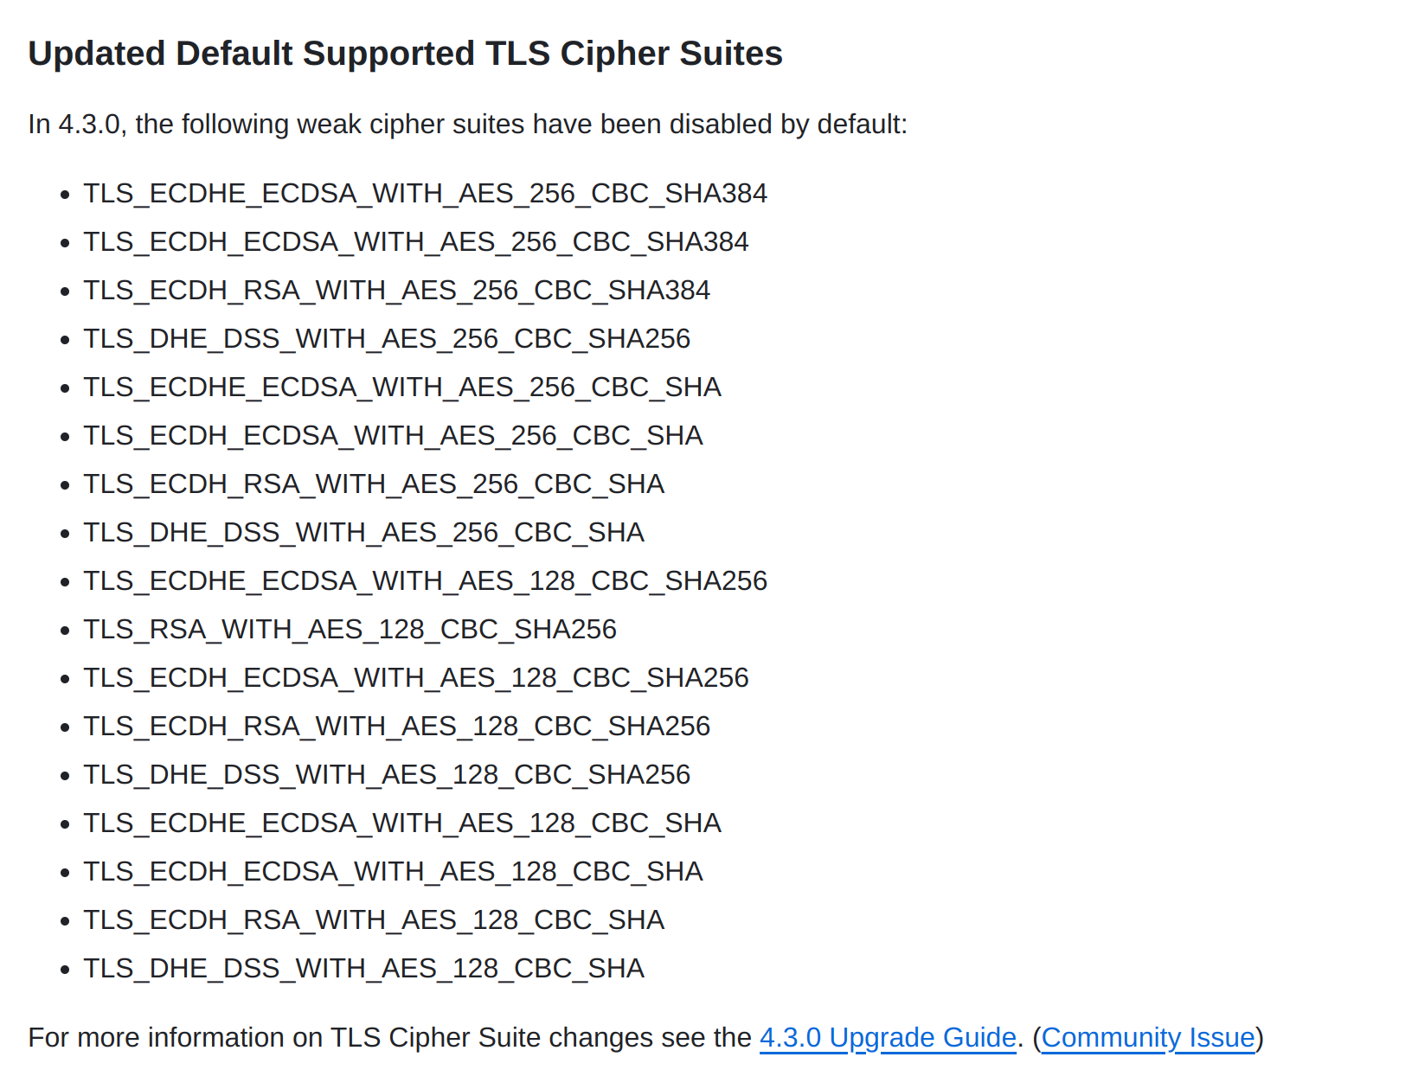Viewport: 1418px width, 1089px height.
Task: Open the Community Issue link
Action: (1148, 1037)
